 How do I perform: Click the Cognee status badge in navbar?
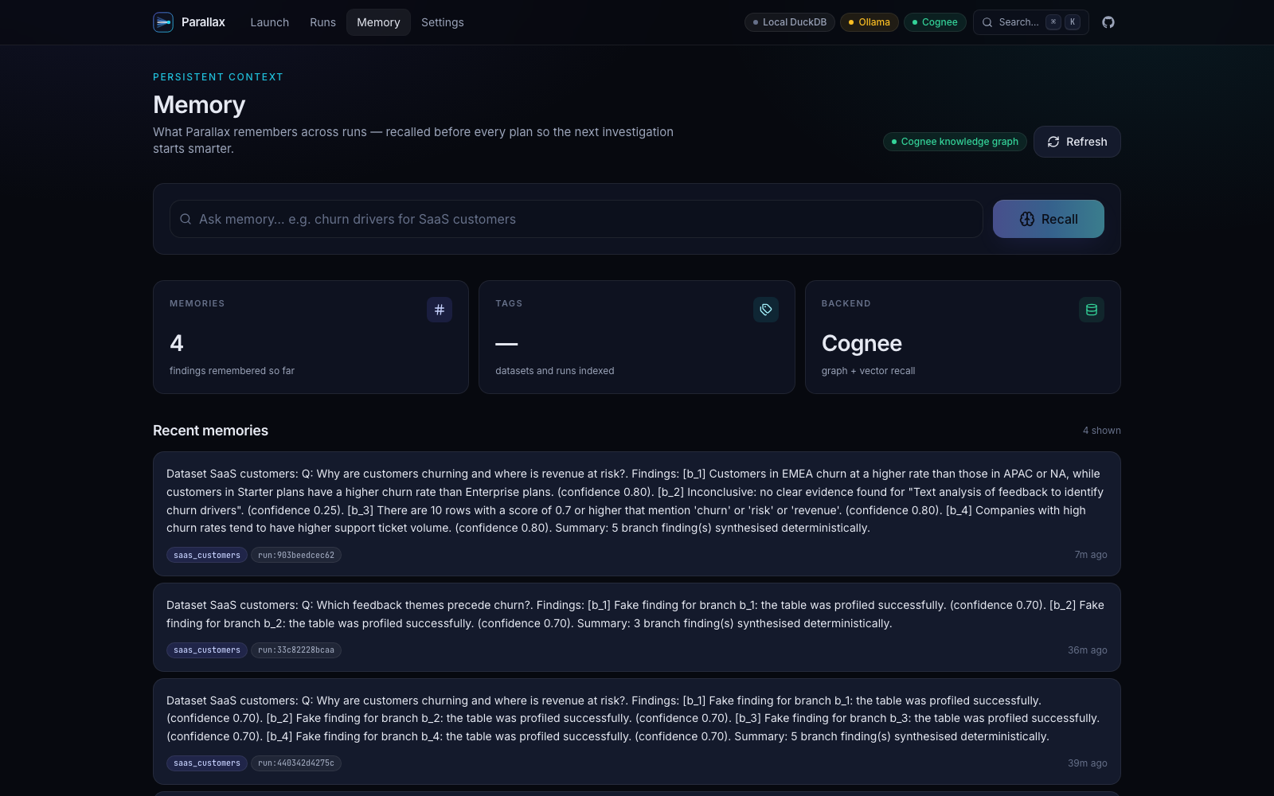coord(935,22)
